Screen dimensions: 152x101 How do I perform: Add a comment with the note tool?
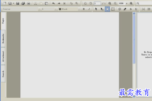pyautogui.click(x=120, y=9)
